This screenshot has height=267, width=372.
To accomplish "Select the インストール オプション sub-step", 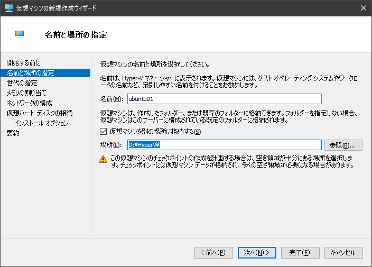I will point(41,123).
